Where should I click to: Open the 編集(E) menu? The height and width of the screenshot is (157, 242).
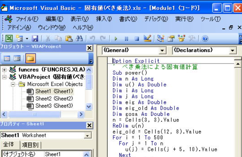coord(54,19)
